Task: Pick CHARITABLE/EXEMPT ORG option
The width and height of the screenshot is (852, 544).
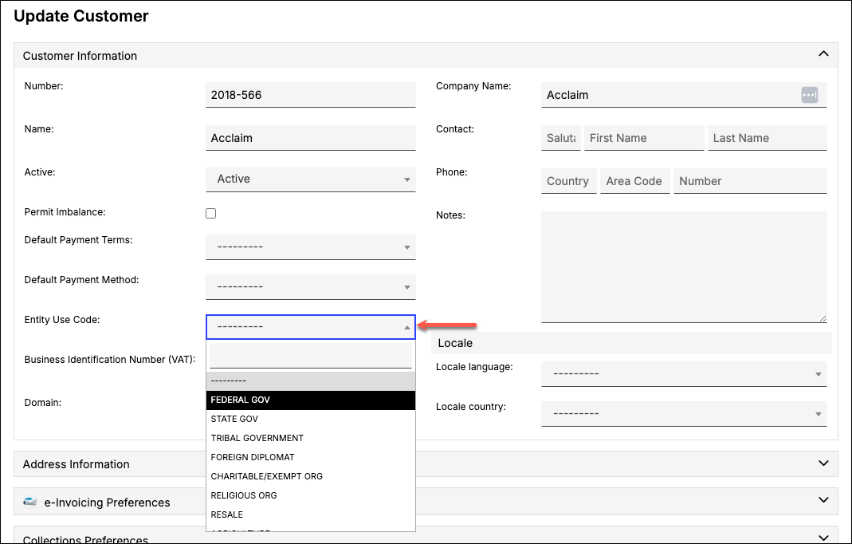Action: click(311, 476)
